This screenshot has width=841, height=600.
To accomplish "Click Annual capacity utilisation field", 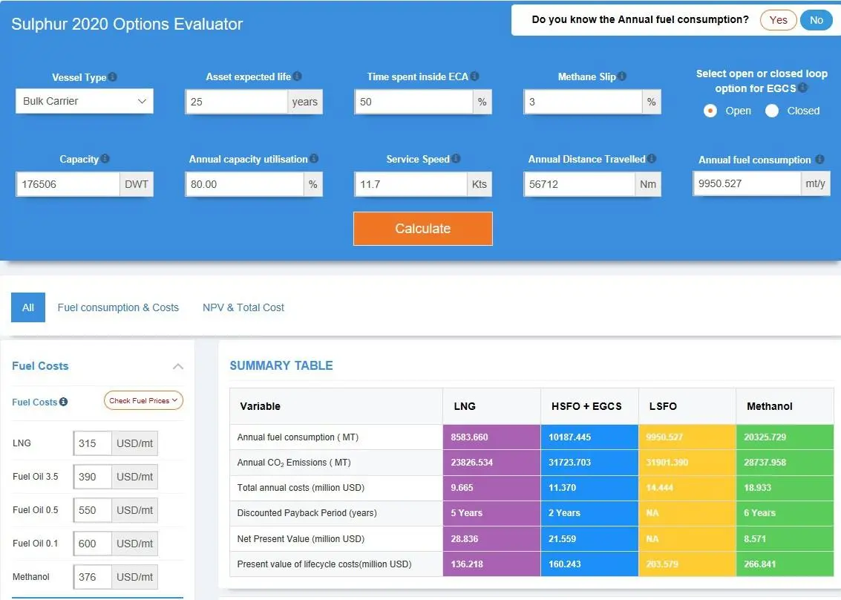I will [244, 184].
